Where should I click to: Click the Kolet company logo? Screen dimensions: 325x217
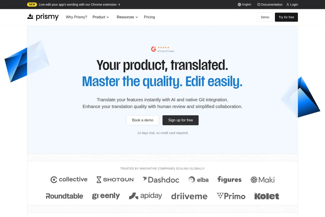click(x=267, y=196)
